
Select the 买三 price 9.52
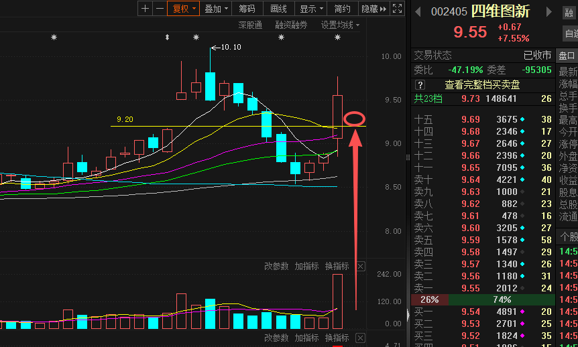pos(471,336)
